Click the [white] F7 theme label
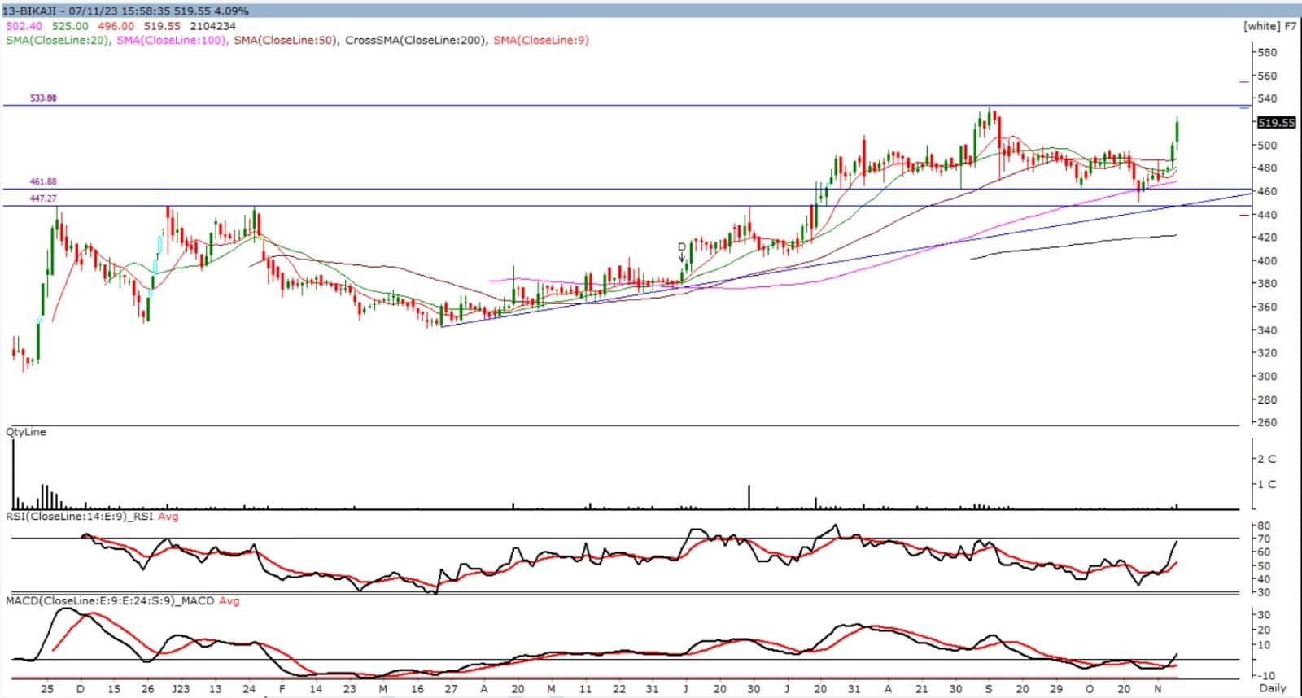 point(1269,26)
